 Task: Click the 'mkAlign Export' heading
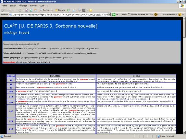click(17, 33)
